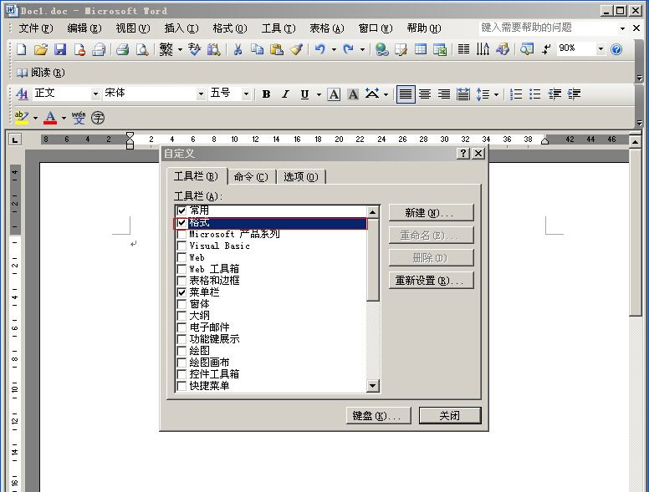Click the Undo arrow icon
The height and width of the screenshot is (492, 649).
click(x=319, y=49)
